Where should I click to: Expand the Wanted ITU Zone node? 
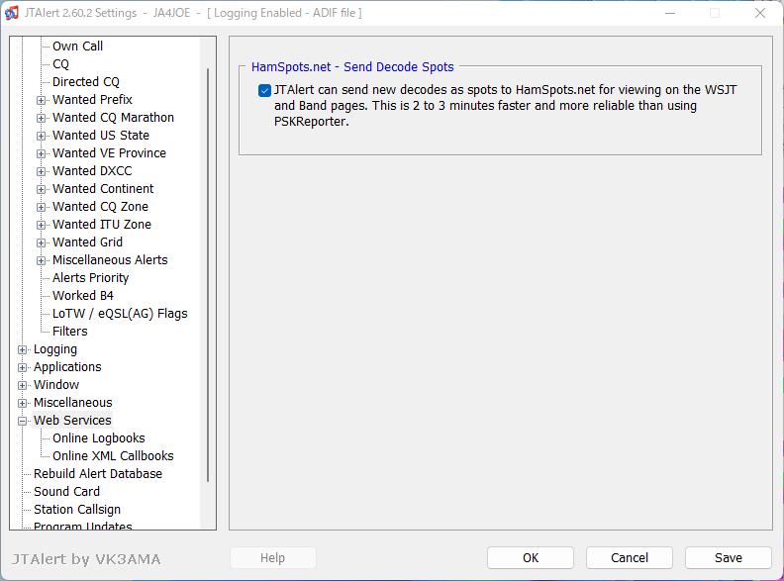point(42,225)
